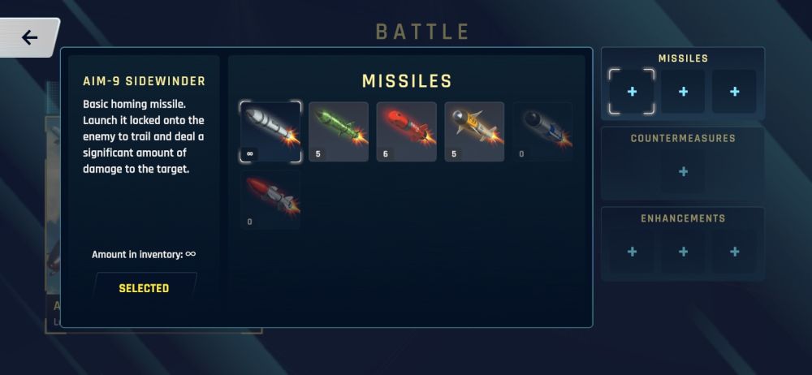Click the dimmed dark blue missile
The image size is (812, 375).
(542, 131)
